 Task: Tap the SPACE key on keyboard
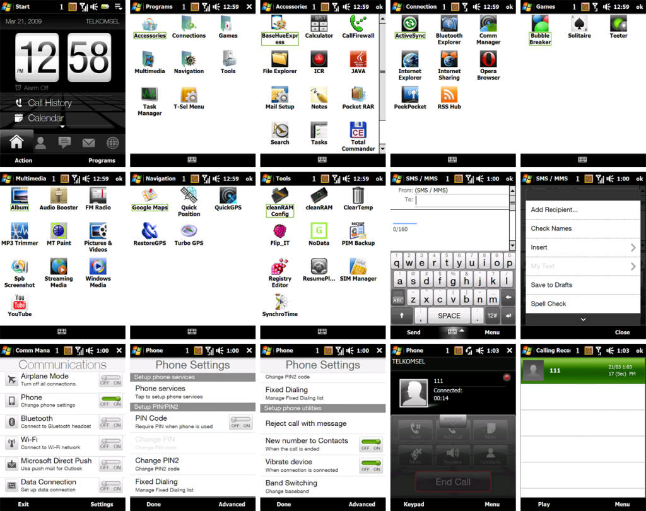pyautogui.click(x=449, y=315)
